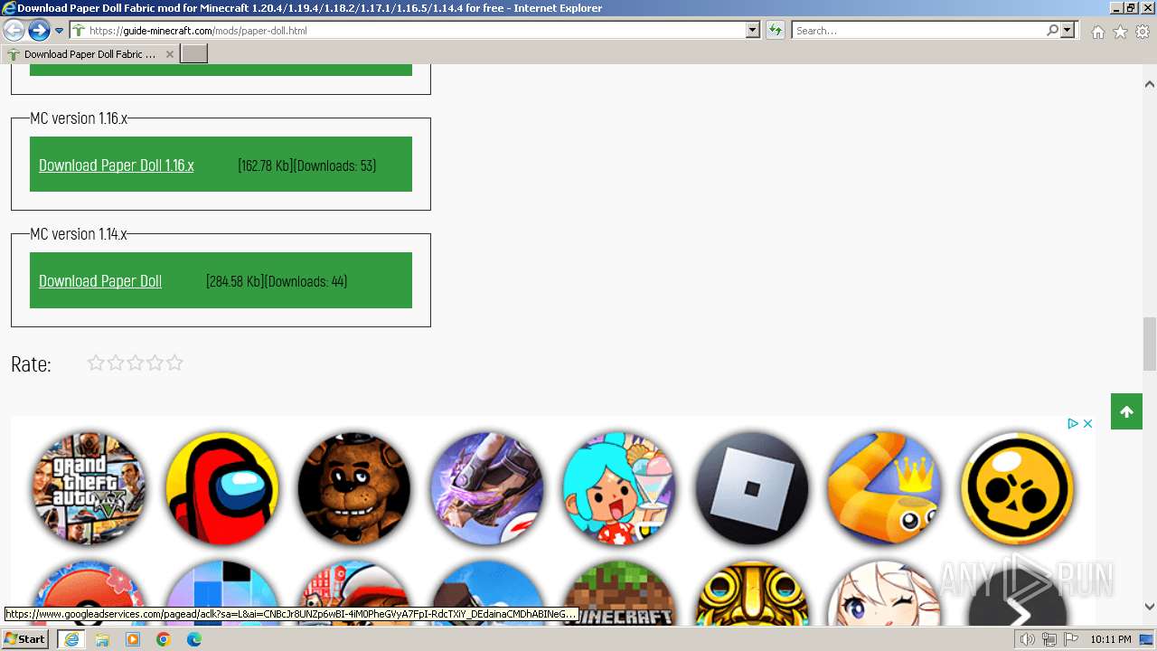
Task: Open File Explorer folder from taskbar
Action: pyautogui.click(x=102, y=639)
